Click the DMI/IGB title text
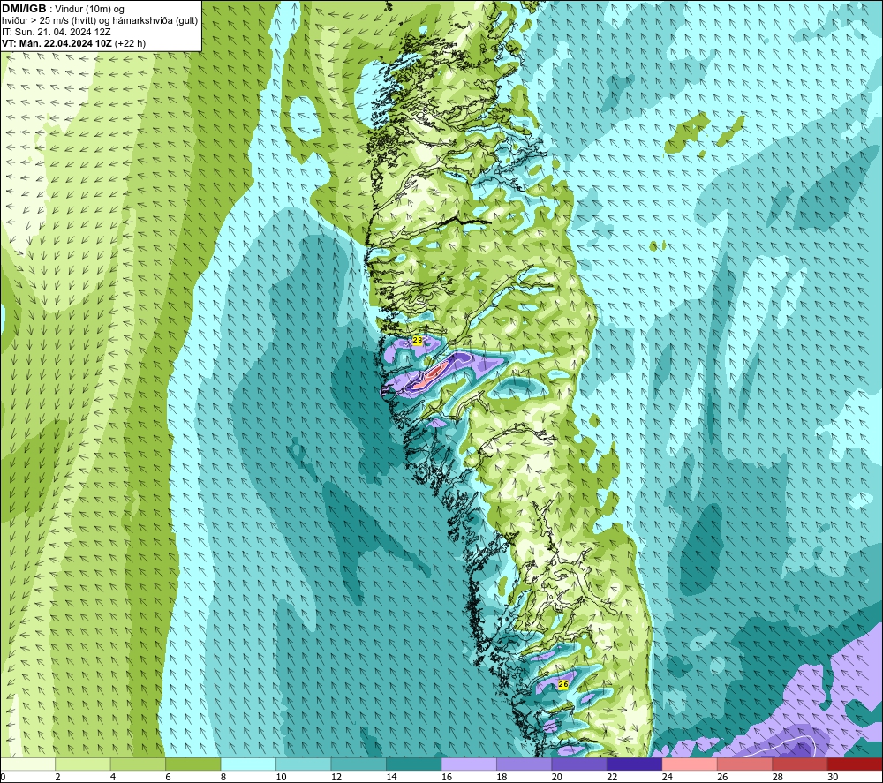Viewport: 883px width, 783px height. pos(24,9)
